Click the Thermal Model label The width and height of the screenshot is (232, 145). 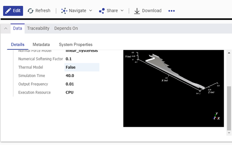[31, 67]
